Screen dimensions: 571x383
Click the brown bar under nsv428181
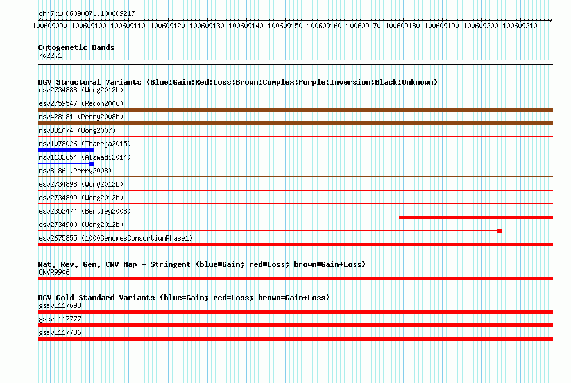(x=295, y=123)
